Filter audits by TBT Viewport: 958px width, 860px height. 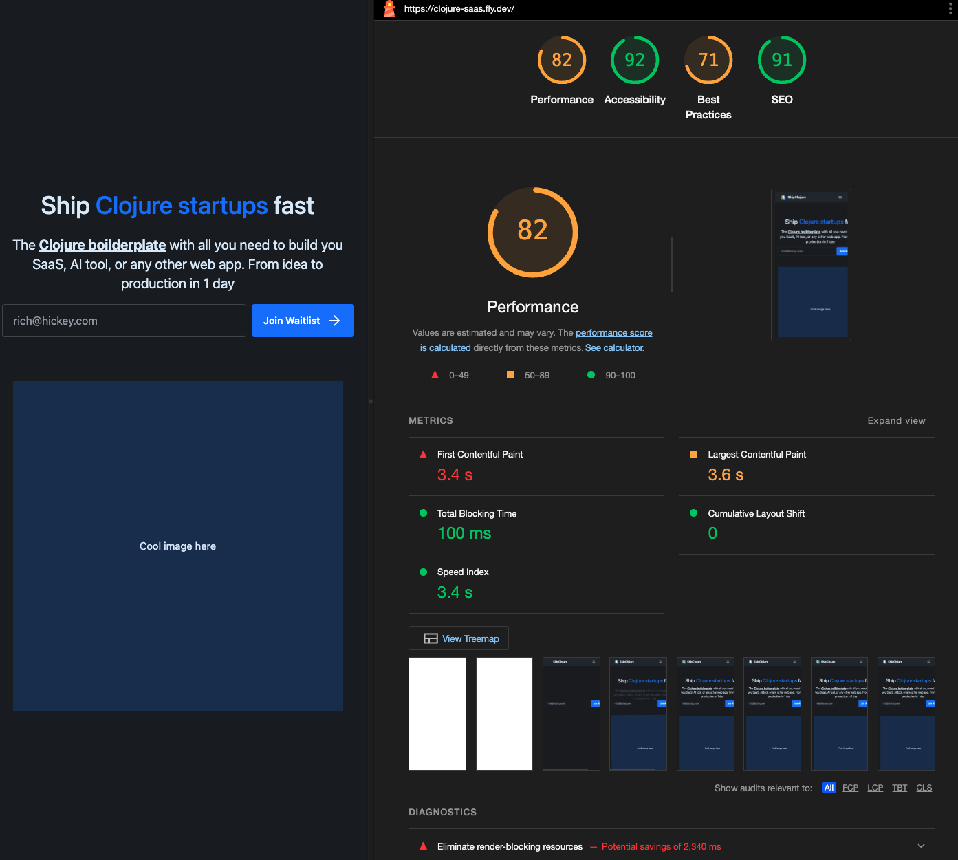(x=900, y=788)
